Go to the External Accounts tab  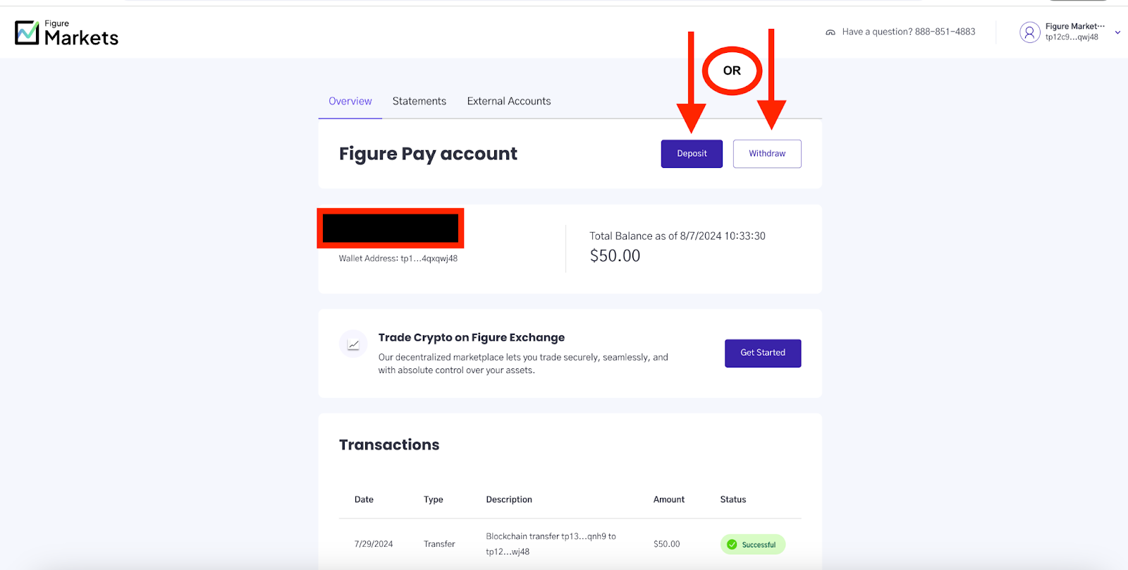[x=509, y=101]
